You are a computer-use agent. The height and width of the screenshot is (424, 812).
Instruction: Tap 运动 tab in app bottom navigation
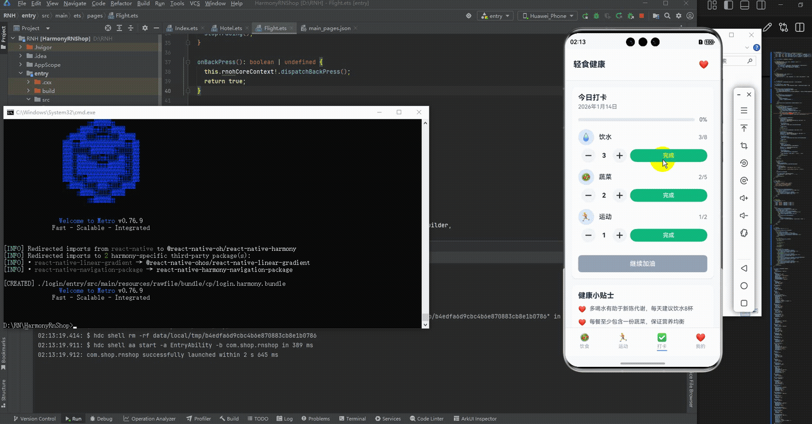tap(623, 340)
